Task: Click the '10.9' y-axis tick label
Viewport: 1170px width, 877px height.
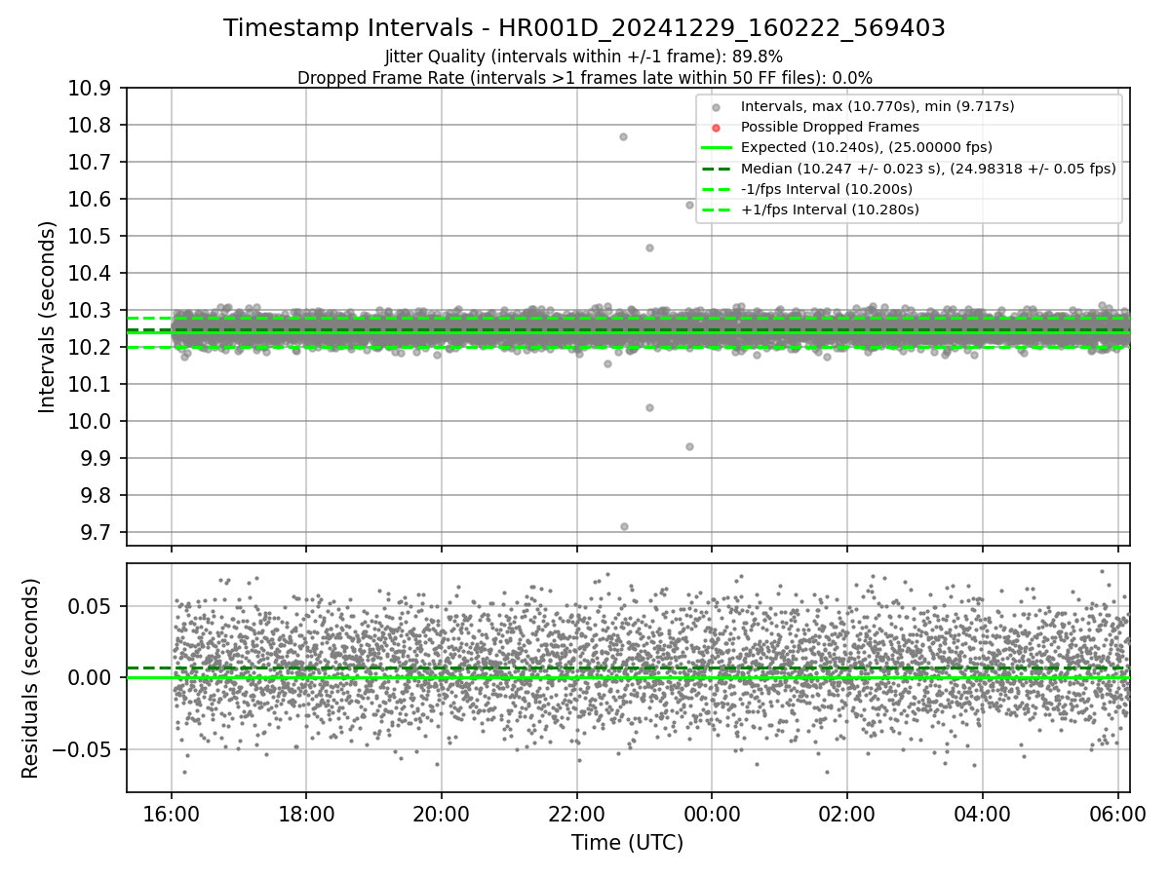Action: pos(91,89)
